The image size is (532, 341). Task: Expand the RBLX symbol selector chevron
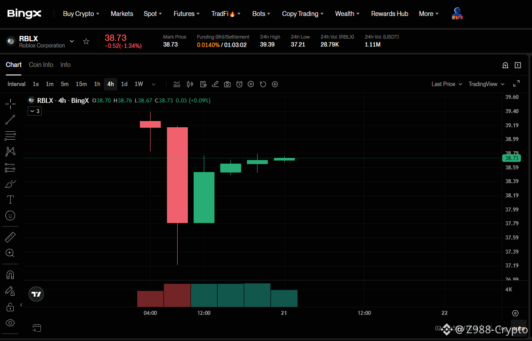click(72, 41)
